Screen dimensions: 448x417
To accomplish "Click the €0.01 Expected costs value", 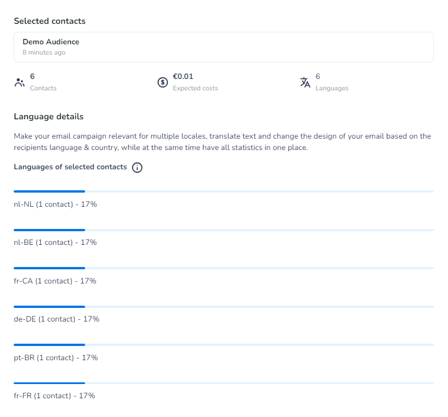I will (x=183, y=76).
